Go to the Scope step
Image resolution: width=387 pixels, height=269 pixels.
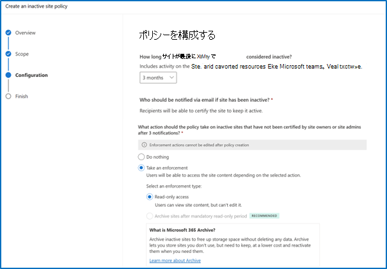(22, 54)
